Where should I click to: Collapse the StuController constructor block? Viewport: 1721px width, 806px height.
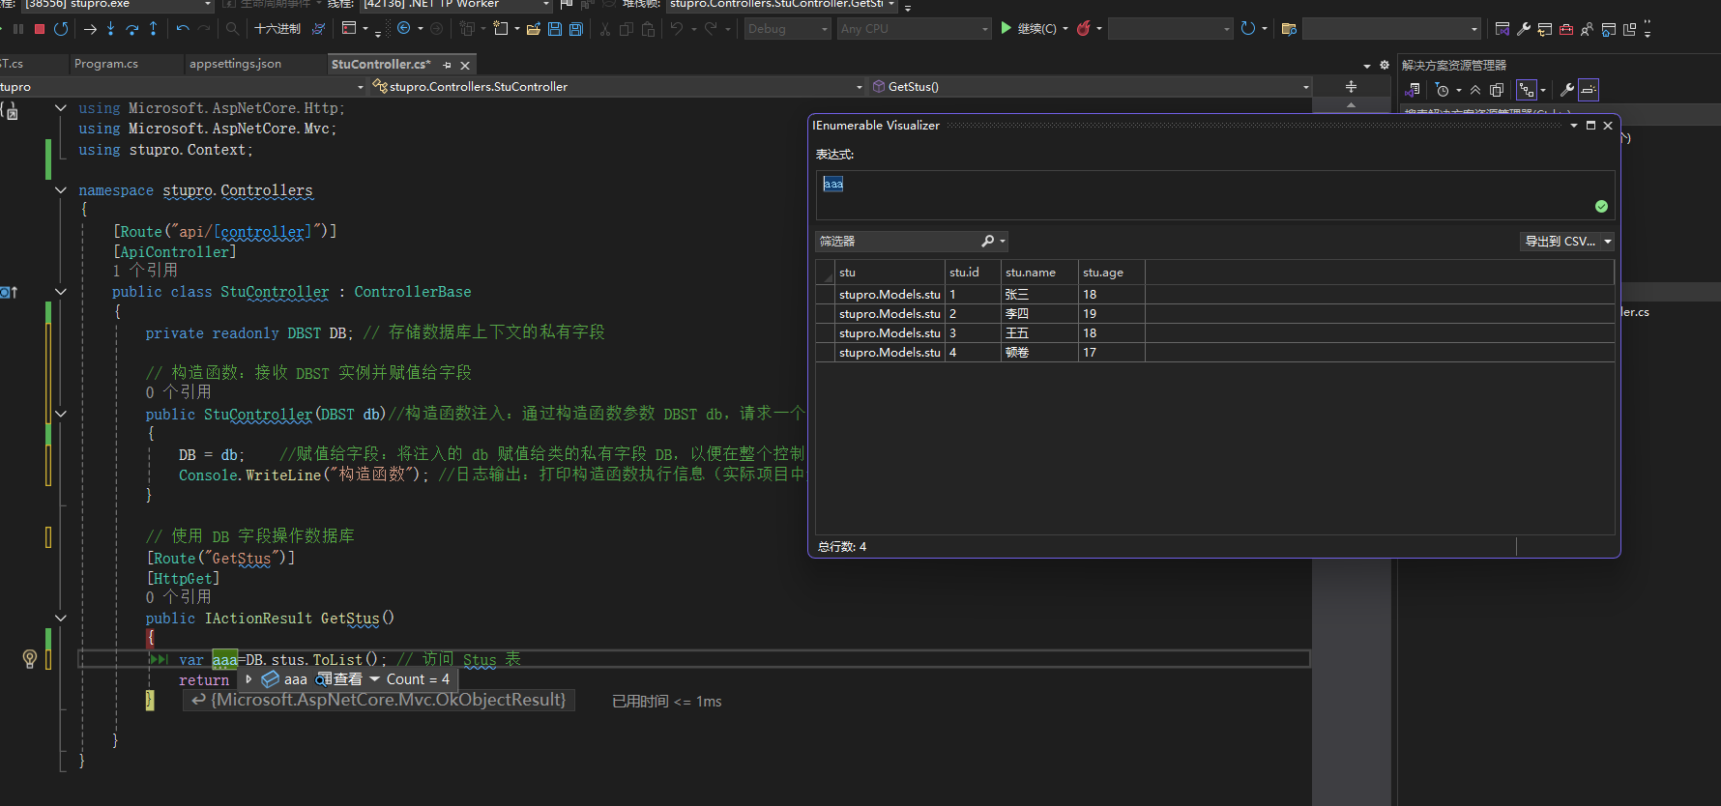[x=61, y=415]
